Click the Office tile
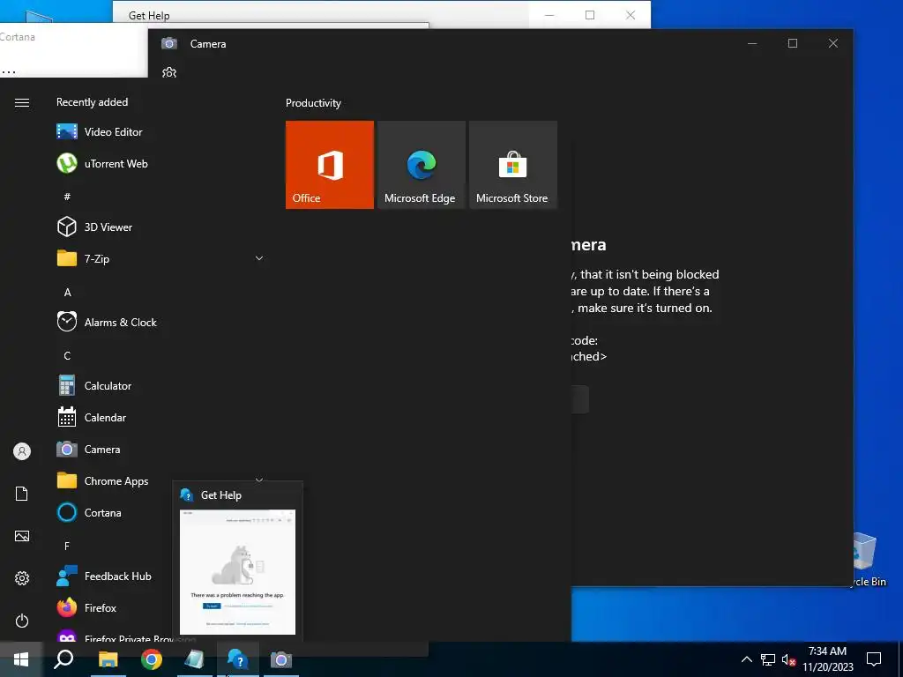 [x=330, y=165]
